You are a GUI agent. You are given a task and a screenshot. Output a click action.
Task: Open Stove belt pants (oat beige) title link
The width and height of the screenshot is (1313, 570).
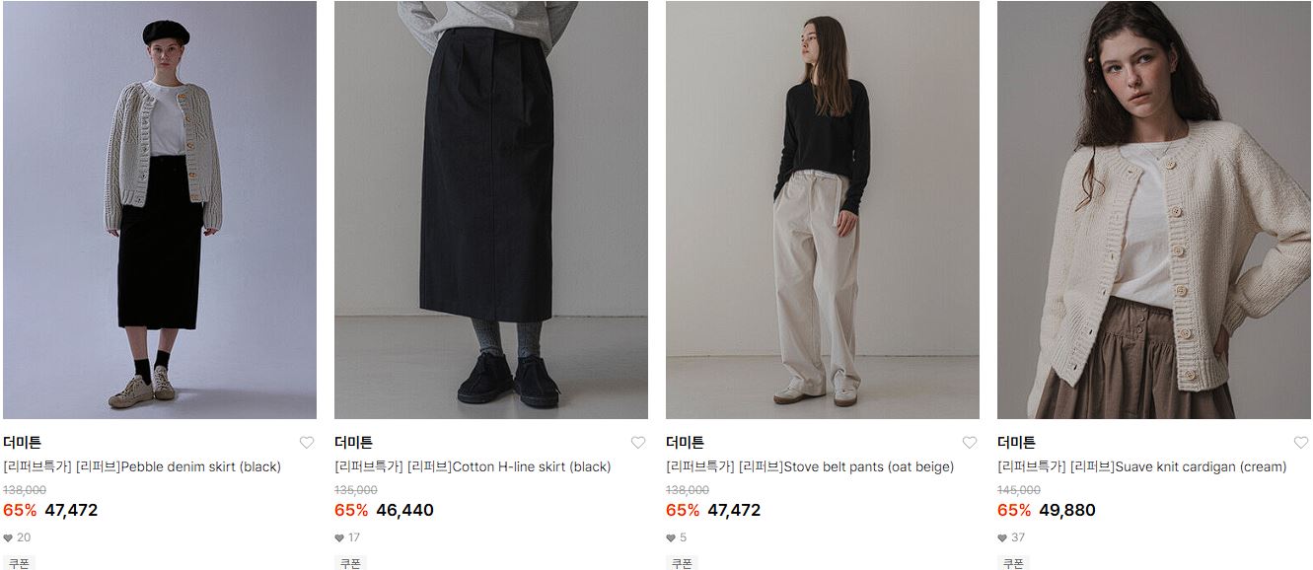(x=810, y=466)
